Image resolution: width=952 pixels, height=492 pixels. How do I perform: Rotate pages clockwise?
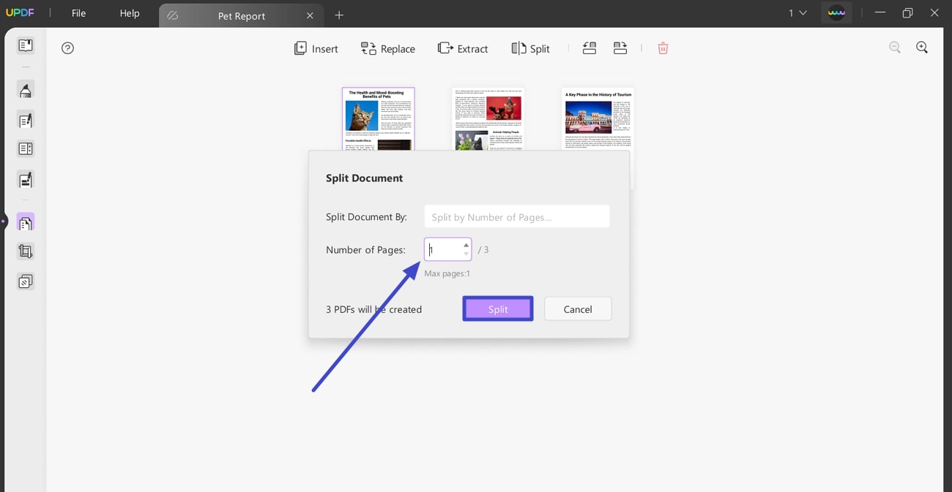point(620,48)
